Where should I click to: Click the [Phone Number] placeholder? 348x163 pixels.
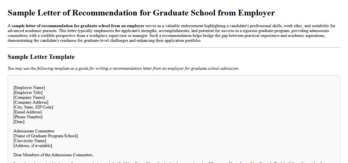[28, 117]
